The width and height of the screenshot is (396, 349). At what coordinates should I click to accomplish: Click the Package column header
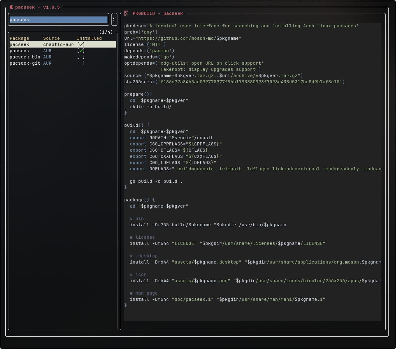[x=19, y=38]
